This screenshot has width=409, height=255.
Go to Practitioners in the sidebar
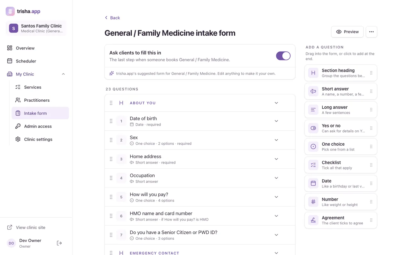(x=40, y=100)
